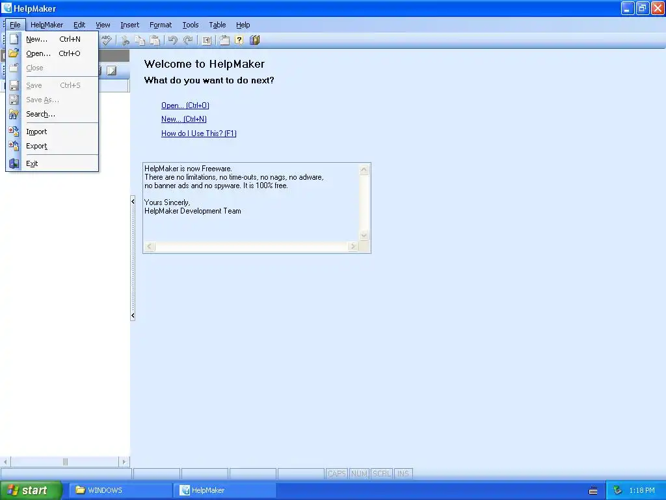Click the INS indicator in status bar
Screen dimensions: 666x500
(403, 474)
